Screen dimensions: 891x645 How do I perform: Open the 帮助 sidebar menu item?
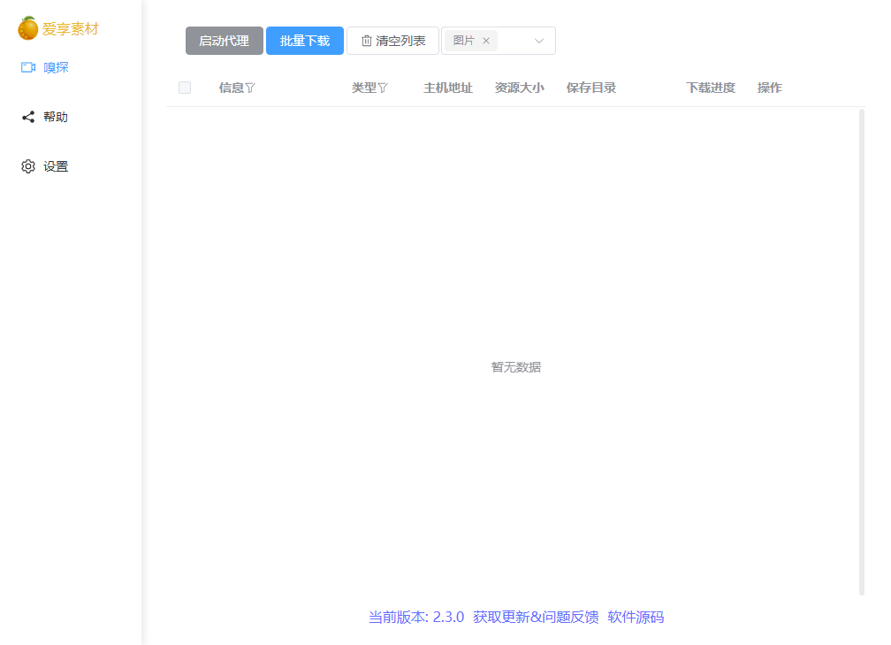point(56,117)
